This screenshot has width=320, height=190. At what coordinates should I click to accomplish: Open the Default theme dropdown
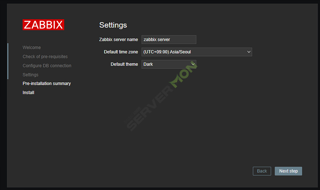[169, 64]
